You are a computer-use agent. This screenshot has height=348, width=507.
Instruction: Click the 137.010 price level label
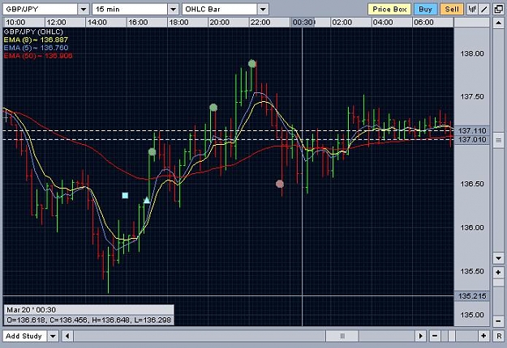[472, 139]
